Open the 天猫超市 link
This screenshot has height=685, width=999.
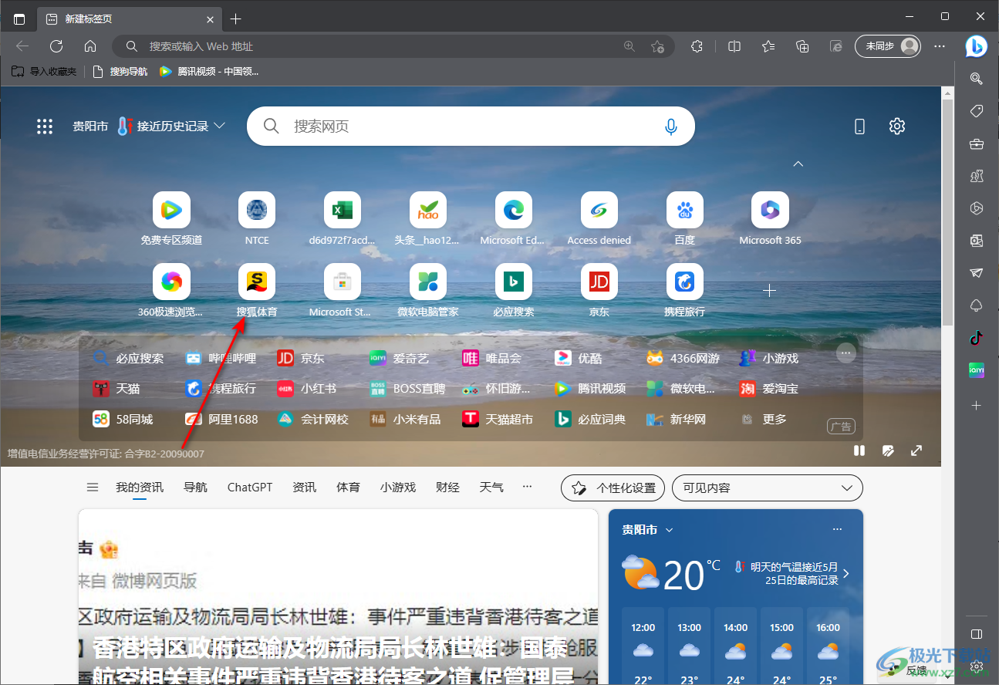point(498,420)
